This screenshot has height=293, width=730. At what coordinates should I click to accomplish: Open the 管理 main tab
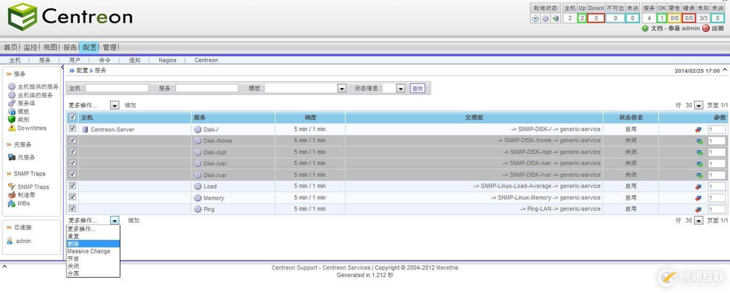[x=109, y=47]
